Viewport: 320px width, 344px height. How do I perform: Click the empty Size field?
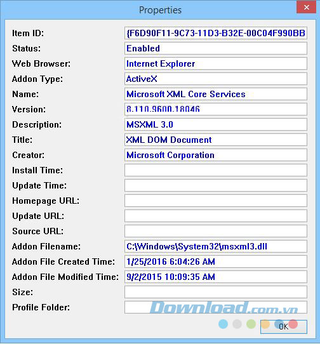(216, 292)
